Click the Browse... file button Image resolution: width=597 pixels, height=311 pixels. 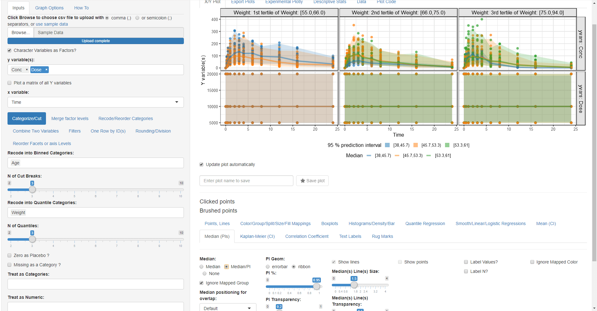[x=21, y=33]
